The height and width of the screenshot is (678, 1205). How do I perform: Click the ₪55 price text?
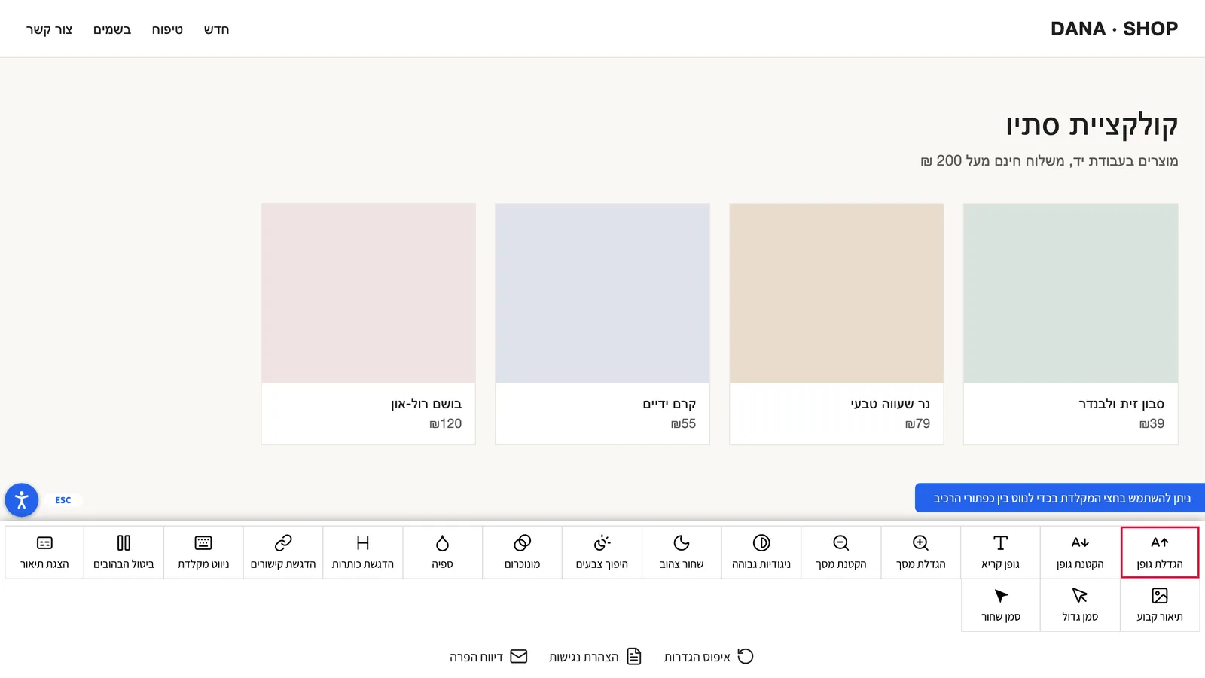click(683, 424)
